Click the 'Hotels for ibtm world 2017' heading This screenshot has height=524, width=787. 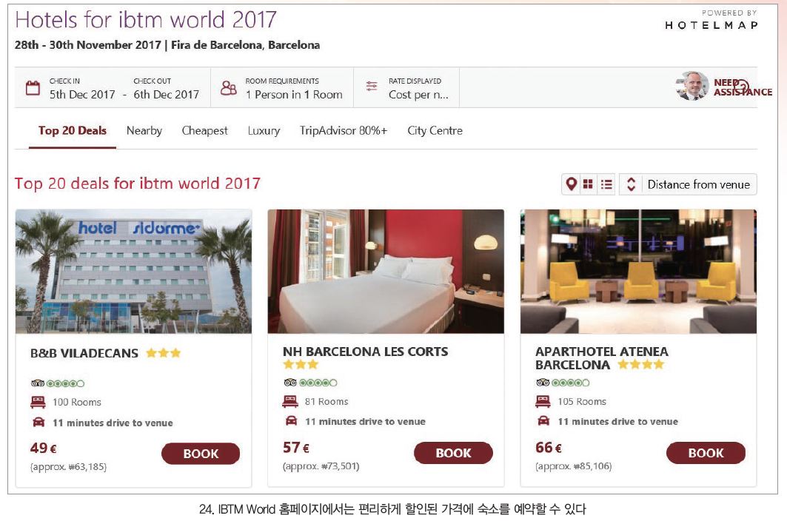pos(146,20)
